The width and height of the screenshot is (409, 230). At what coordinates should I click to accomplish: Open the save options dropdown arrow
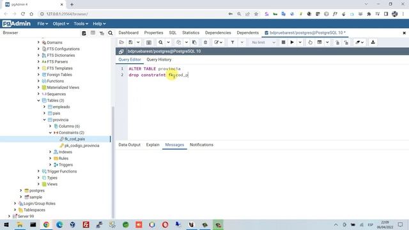[x=138, y=42]
